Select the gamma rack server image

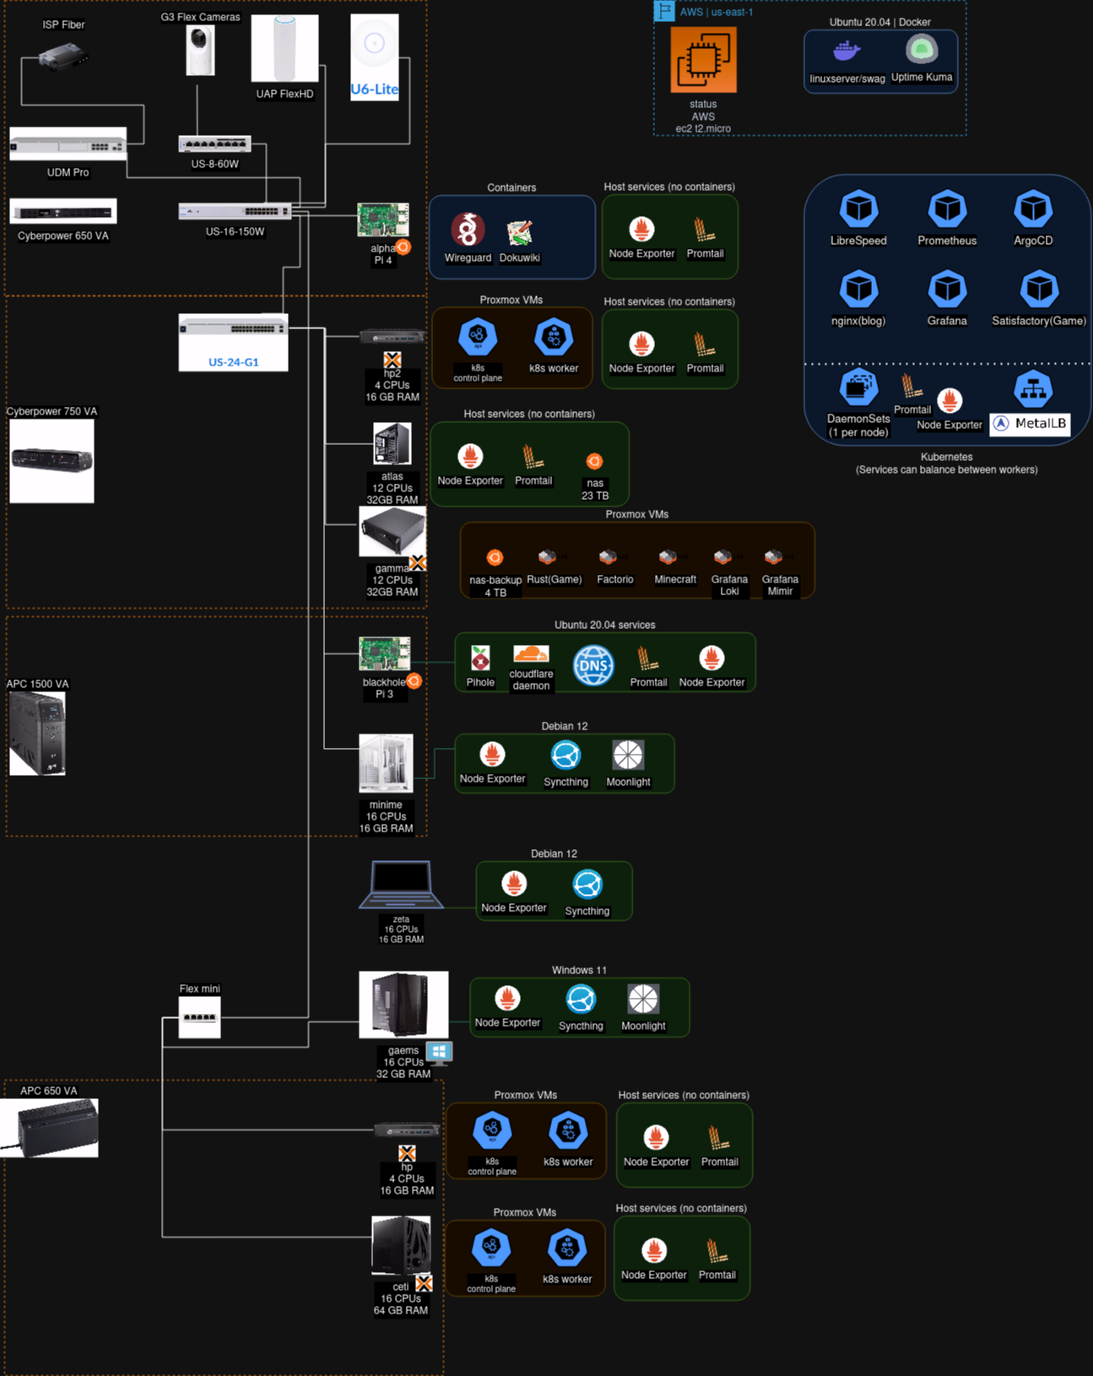click(x=392, y=532)
